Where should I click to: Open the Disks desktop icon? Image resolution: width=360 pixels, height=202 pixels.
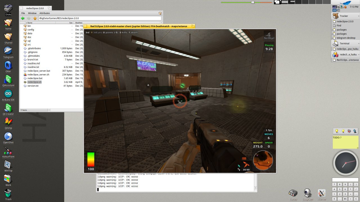8,9
